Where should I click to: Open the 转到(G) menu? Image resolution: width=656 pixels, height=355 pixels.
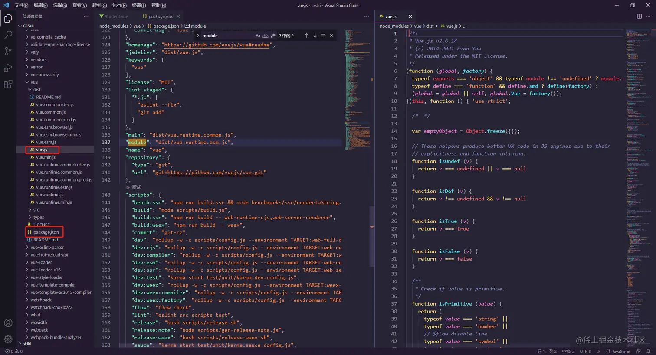(99, 5)
